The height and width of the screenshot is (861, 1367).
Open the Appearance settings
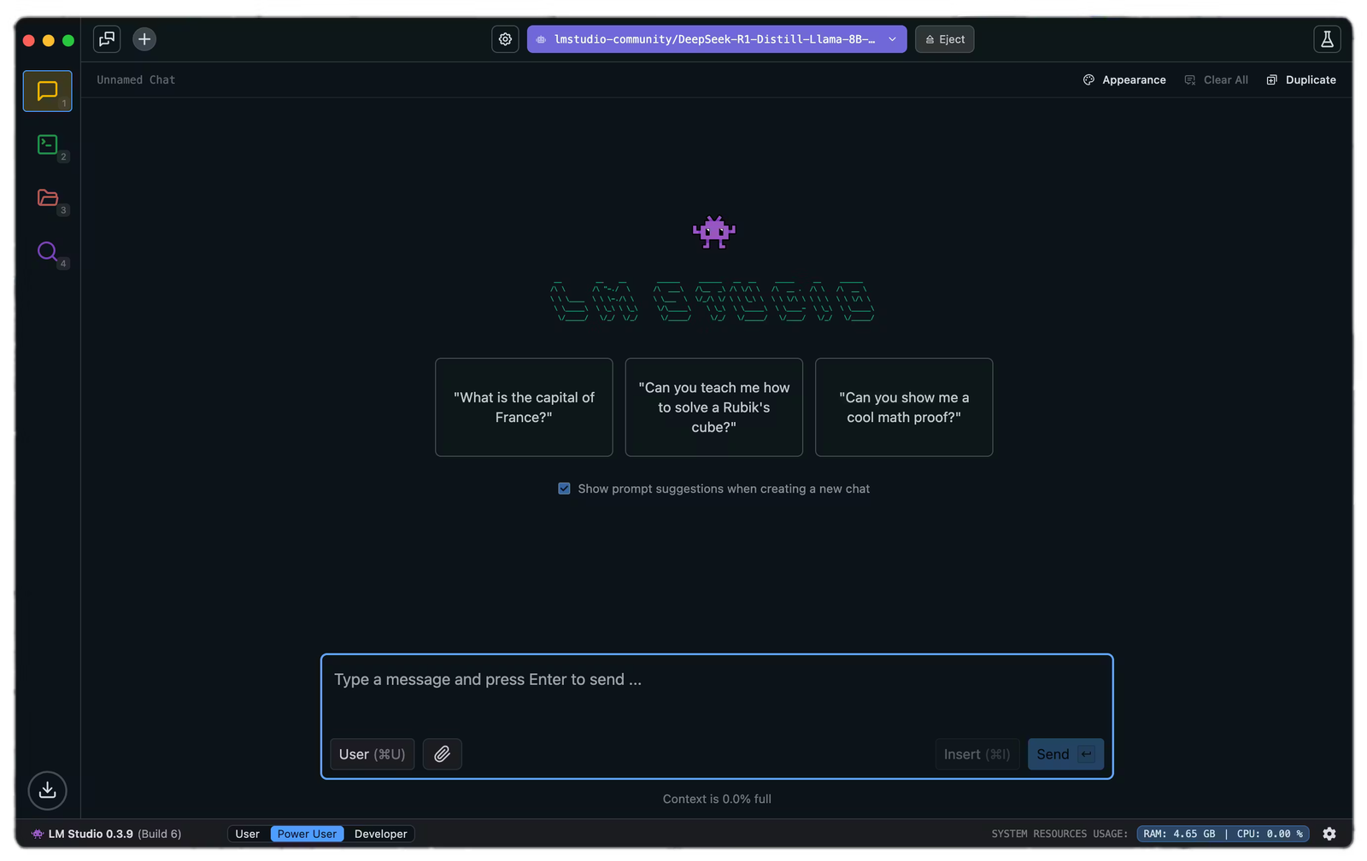click(x=1124, y=79)
